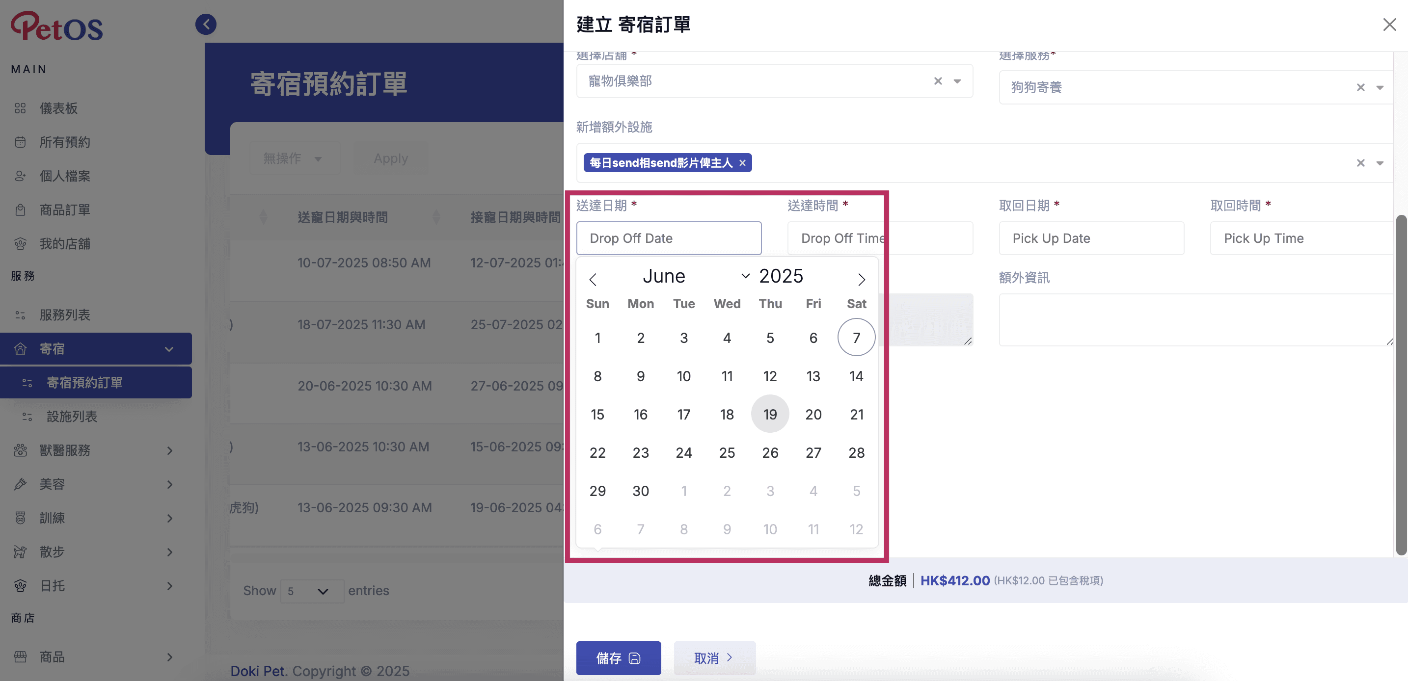Click the Doki Pet footer link
1408x681 pixels.
(257, 671)
